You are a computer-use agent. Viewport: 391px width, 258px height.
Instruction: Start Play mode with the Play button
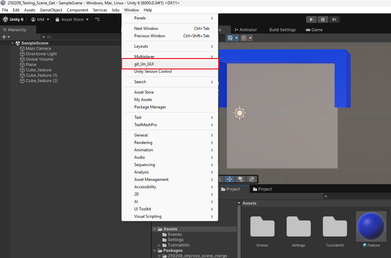311,19
